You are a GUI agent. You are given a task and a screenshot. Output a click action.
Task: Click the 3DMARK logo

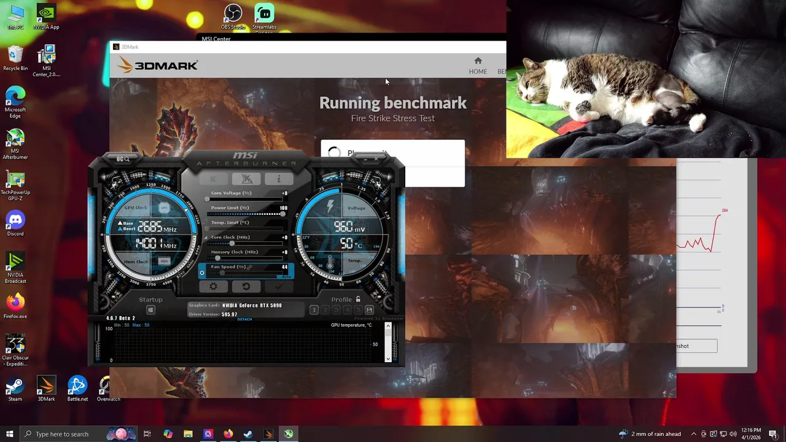tap(158, 65)
